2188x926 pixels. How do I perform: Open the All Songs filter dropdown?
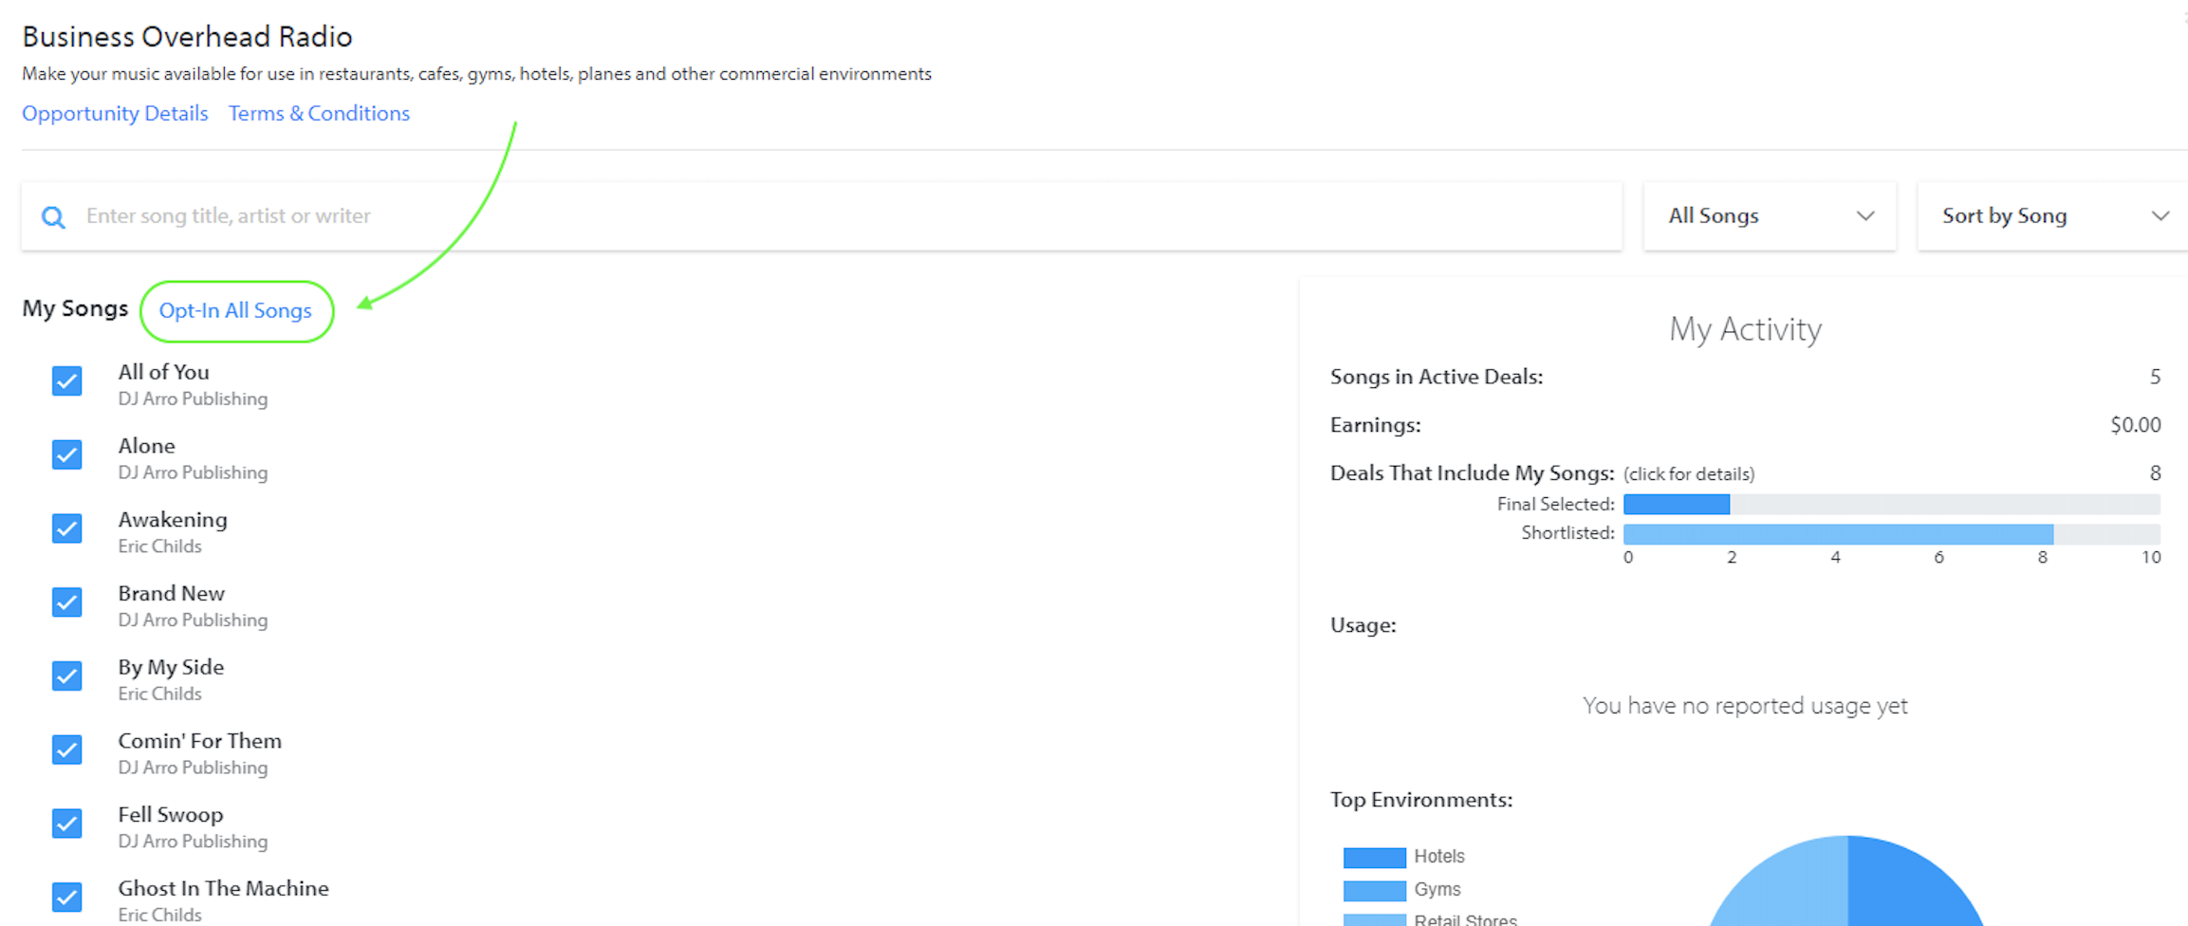pos(1770,216)
